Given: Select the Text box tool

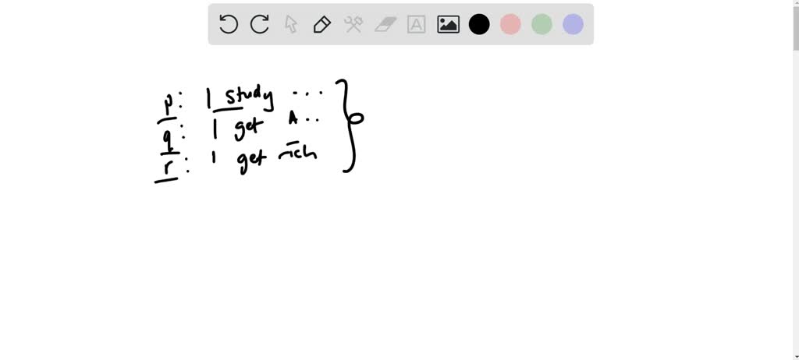Looking at the screenshot, I should (417, 24).
